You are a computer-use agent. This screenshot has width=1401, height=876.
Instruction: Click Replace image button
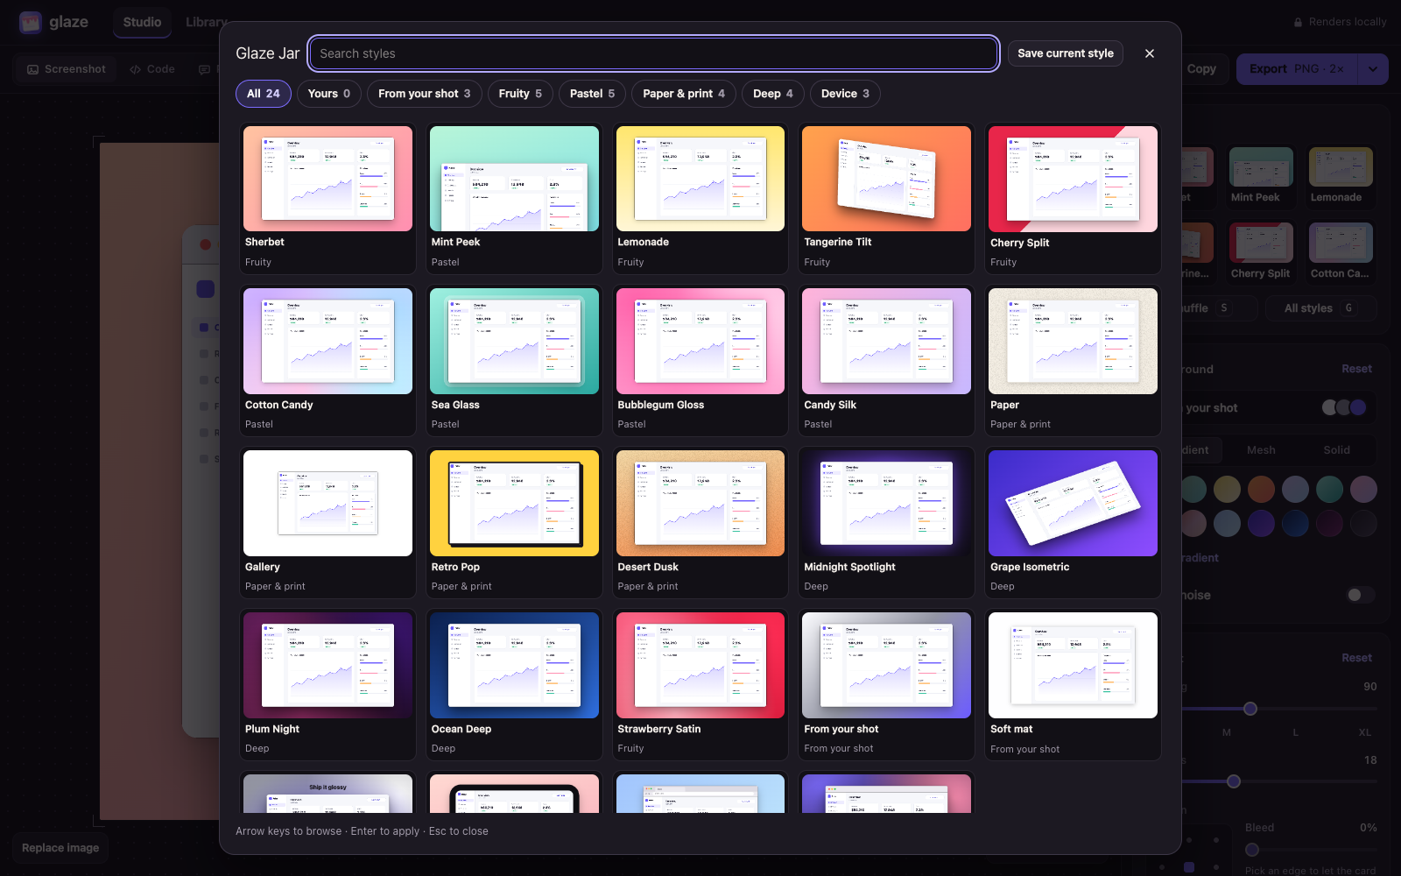pyautogui.click(x=60, y=848)
